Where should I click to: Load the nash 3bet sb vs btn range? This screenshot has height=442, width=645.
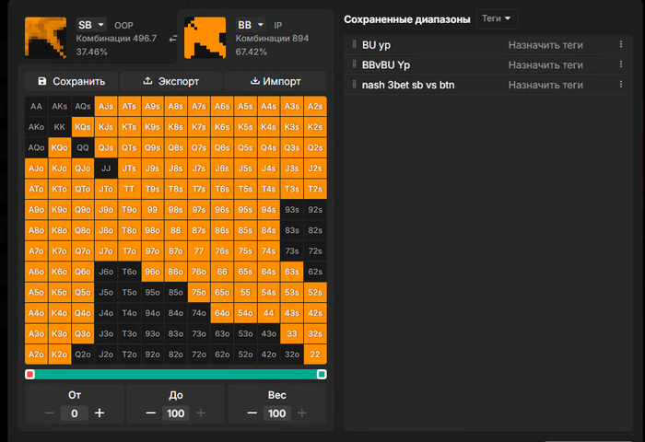(408, 85)
